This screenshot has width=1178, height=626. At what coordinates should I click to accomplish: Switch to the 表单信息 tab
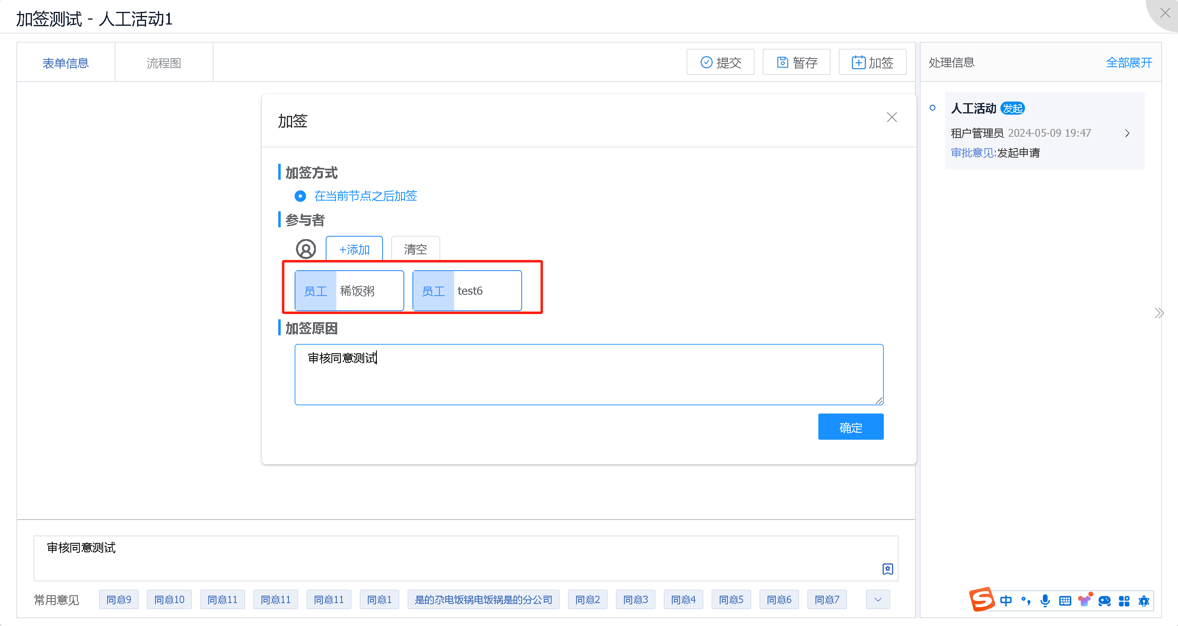tap(65, 63)
